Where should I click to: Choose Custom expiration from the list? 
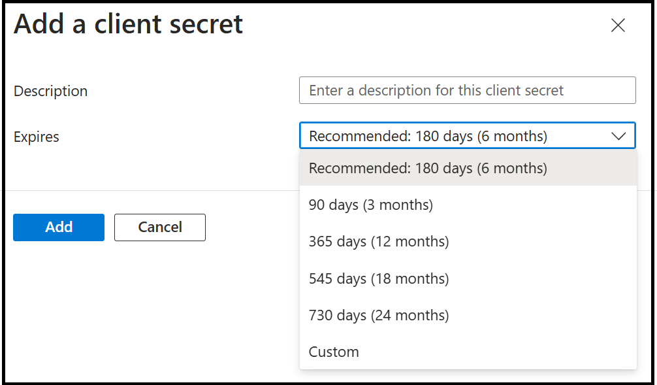[x=334, y=352]
